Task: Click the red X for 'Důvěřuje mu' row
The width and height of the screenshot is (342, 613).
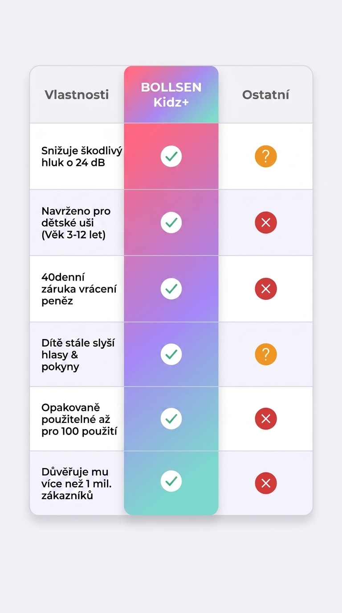Action: click(x=266, y=483)
